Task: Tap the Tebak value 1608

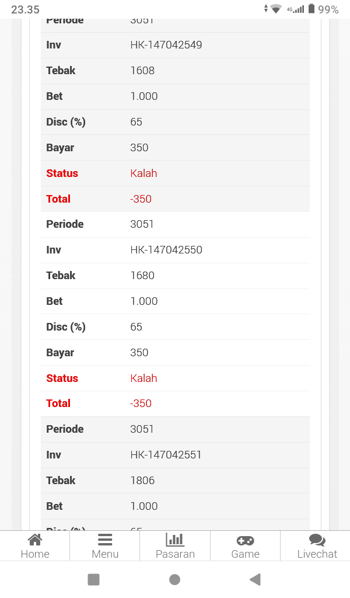Action: 142,71
